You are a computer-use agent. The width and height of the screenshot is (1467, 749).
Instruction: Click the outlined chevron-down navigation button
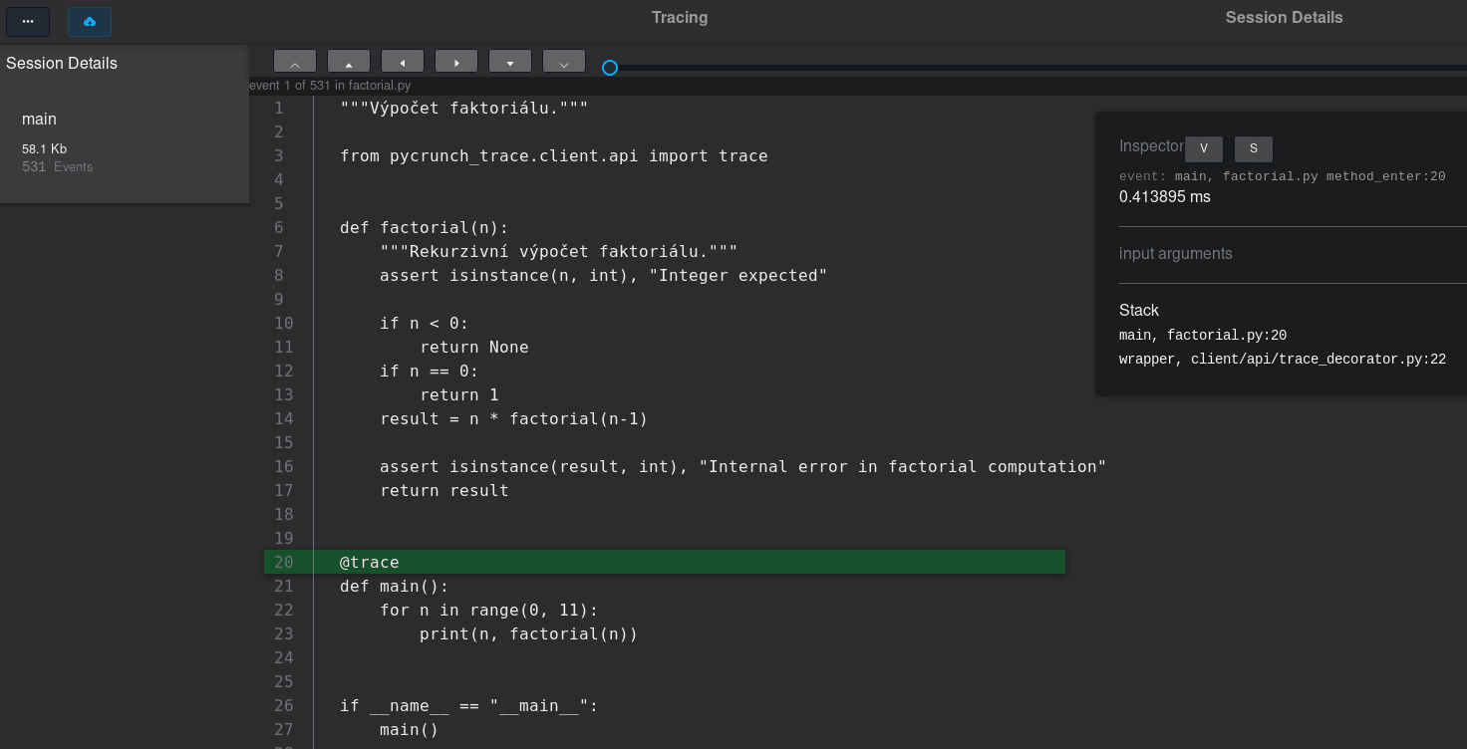[x=564, y=62]
